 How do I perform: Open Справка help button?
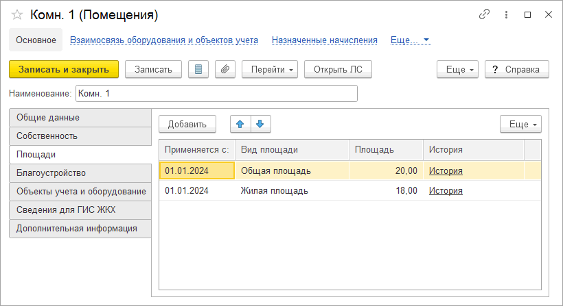(x=517, y=69)
